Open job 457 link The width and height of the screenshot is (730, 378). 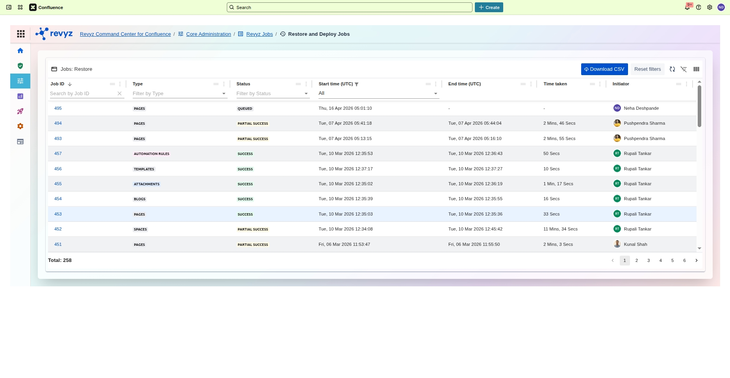tap(58, 154)
